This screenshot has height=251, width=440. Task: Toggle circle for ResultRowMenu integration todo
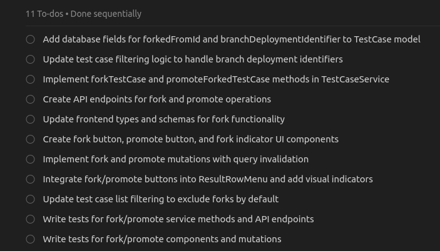click(x=30, y=179)
